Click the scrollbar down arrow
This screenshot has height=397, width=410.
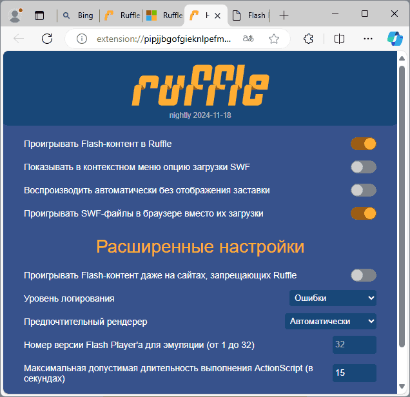402,386
